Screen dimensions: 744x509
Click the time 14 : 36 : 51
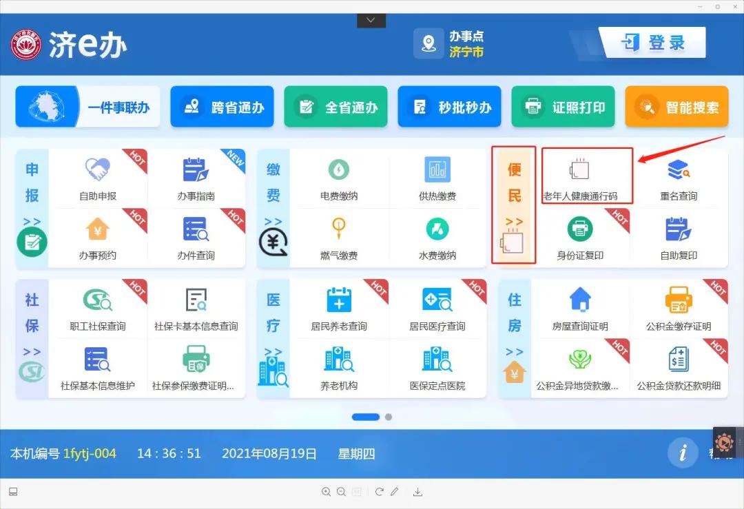pyautogui.click(x=169, y=453)
